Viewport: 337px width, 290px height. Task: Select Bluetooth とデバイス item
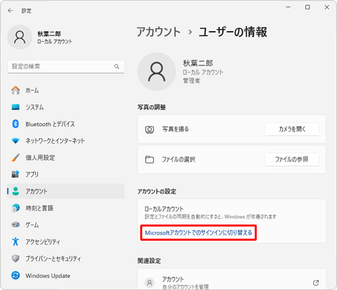(x=66, y=124)
